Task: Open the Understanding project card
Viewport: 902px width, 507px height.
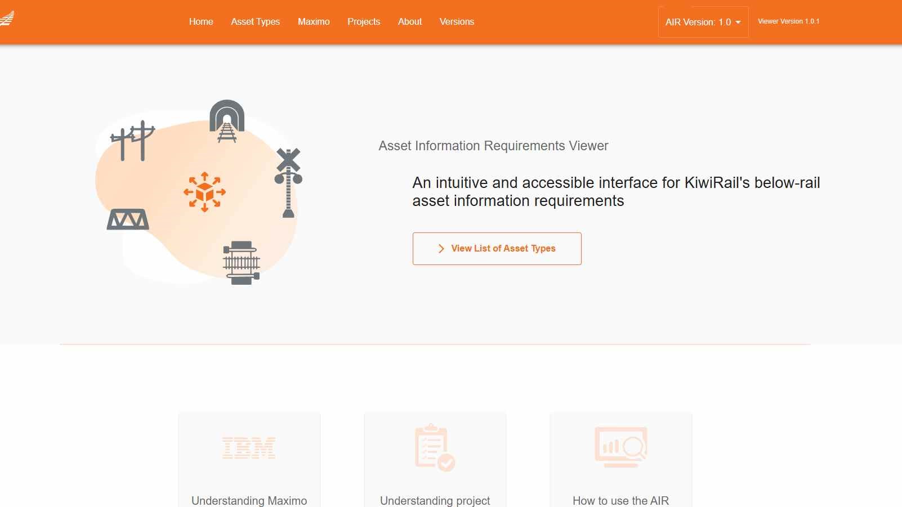Action: pyautogui.click(x=435, y=460)
